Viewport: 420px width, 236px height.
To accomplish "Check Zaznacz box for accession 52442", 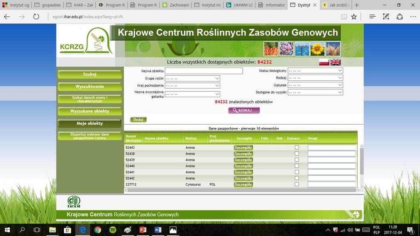I will (x=297, y=178).
